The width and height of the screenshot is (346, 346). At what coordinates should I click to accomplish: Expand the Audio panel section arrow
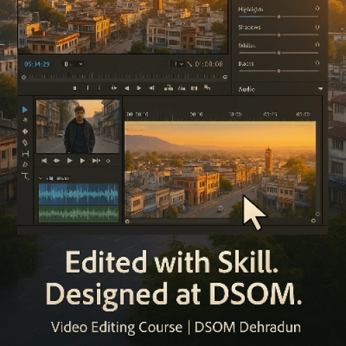click(x=320, y=89)
